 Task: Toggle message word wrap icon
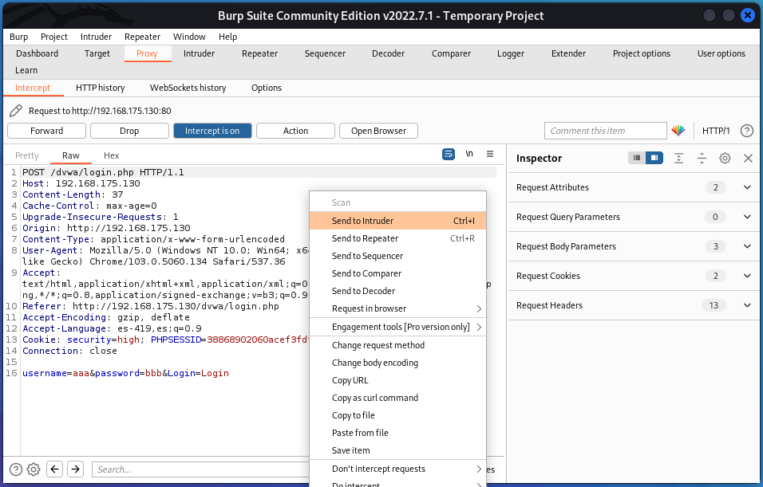tap(449, 154)
